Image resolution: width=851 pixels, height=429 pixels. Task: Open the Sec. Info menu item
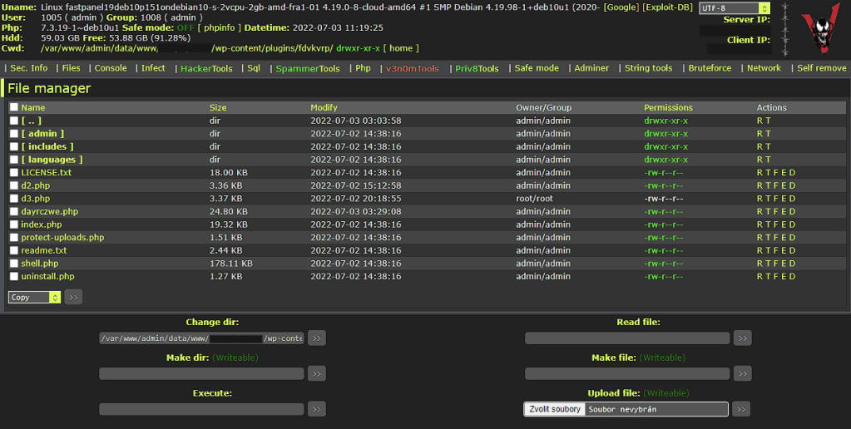[x=28, y=68]
